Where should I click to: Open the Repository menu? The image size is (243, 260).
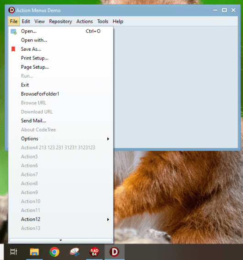click(x=61, y=22)
